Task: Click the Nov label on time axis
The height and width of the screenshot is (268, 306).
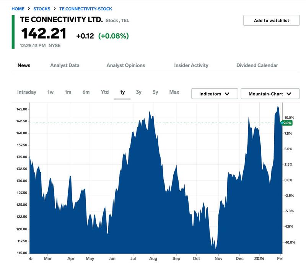Action: [x=218, y=258]
